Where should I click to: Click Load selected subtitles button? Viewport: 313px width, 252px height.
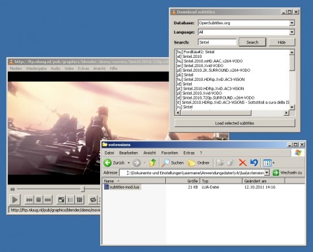[235, 123]
